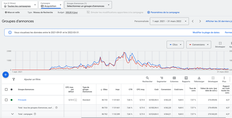
Task: Open Paramètres de la campagne link
Action: pos(163,12)
